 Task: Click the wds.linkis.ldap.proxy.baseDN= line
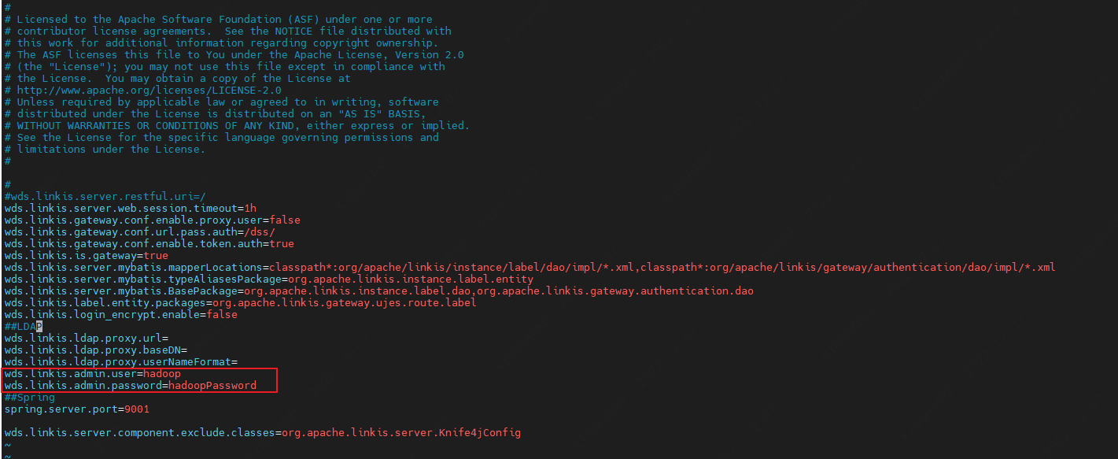tap(95, 350)
